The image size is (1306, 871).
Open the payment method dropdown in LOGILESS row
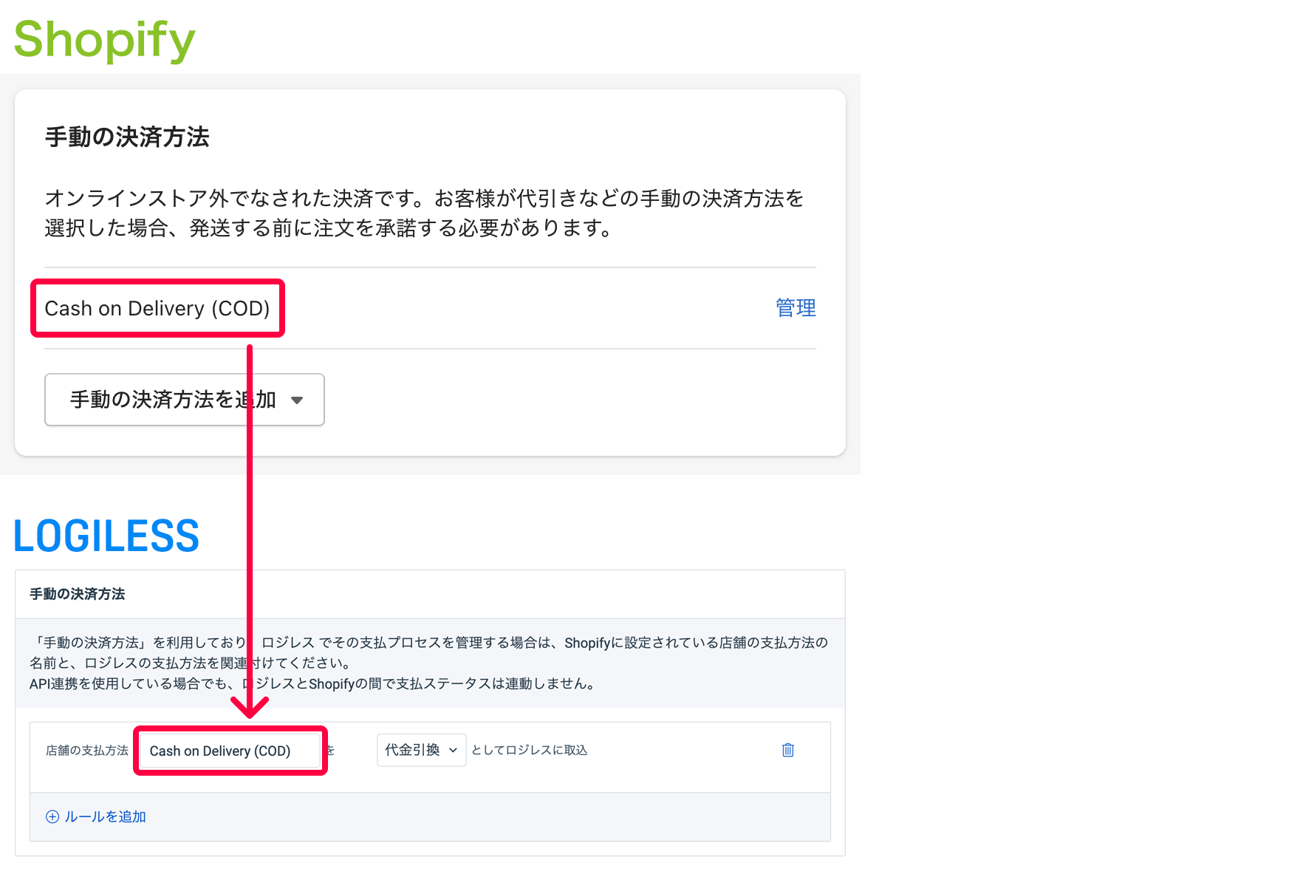point(421,750)
